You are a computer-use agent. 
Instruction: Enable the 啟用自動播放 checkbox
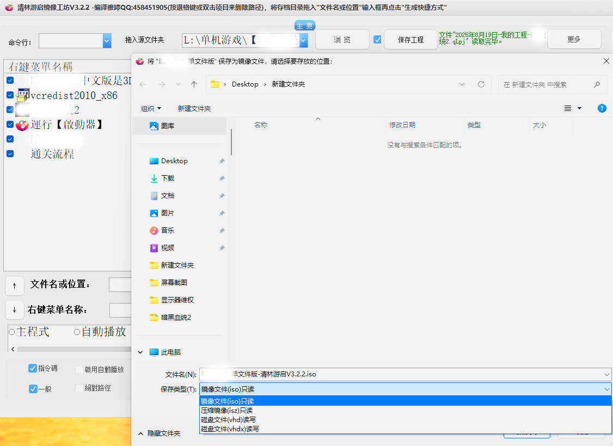pyautogui.click(x=79, y=369)
